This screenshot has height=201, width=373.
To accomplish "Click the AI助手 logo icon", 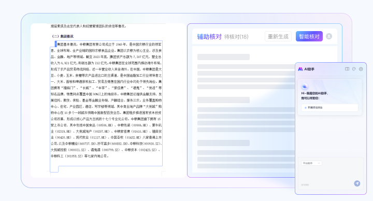I will (300, 69).
